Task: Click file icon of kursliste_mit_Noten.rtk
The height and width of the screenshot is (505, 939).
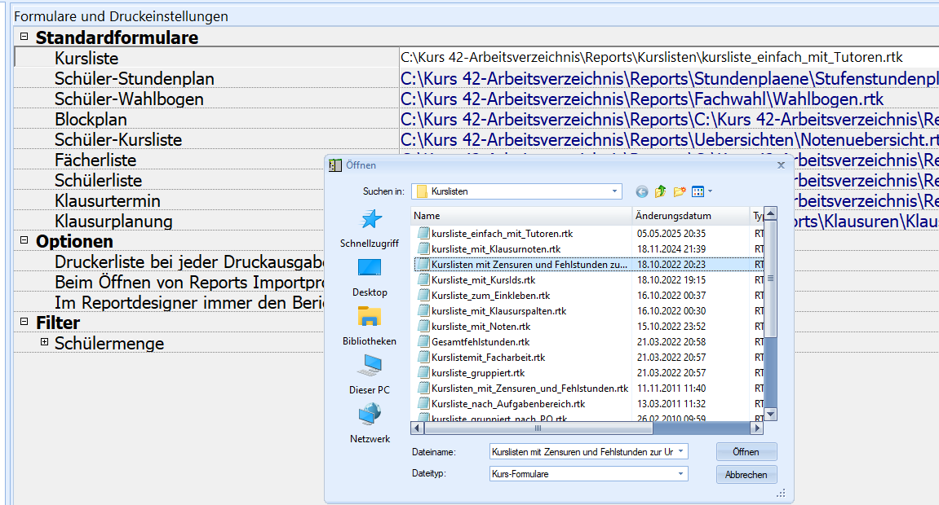Action: point(423,327)
